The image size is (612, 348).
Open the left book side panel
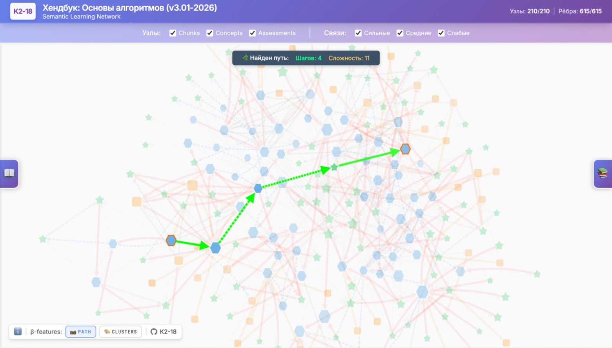point(9,174)
